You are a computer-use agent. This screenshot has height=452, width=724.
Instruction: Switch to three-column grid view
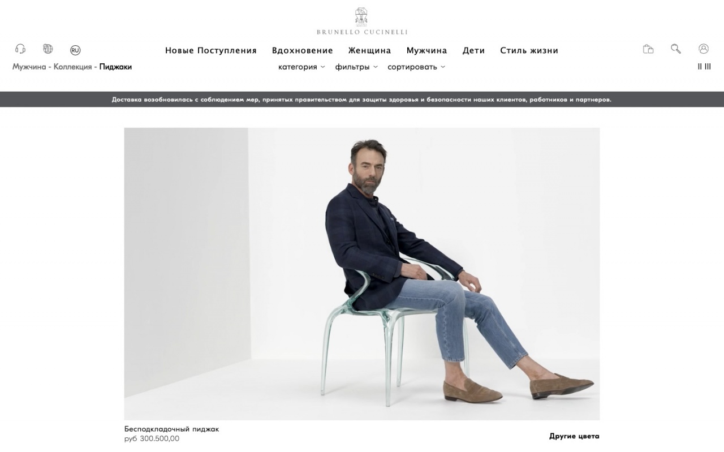pos(708,67)
